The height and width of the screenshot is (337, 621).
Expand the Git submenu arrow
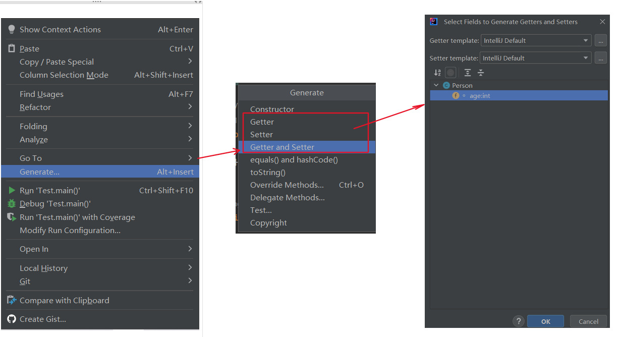(x=190, y=280)
